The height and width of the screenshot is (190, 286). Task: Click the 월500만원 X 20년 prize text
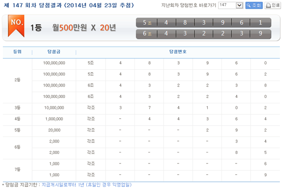pos(84,28)
